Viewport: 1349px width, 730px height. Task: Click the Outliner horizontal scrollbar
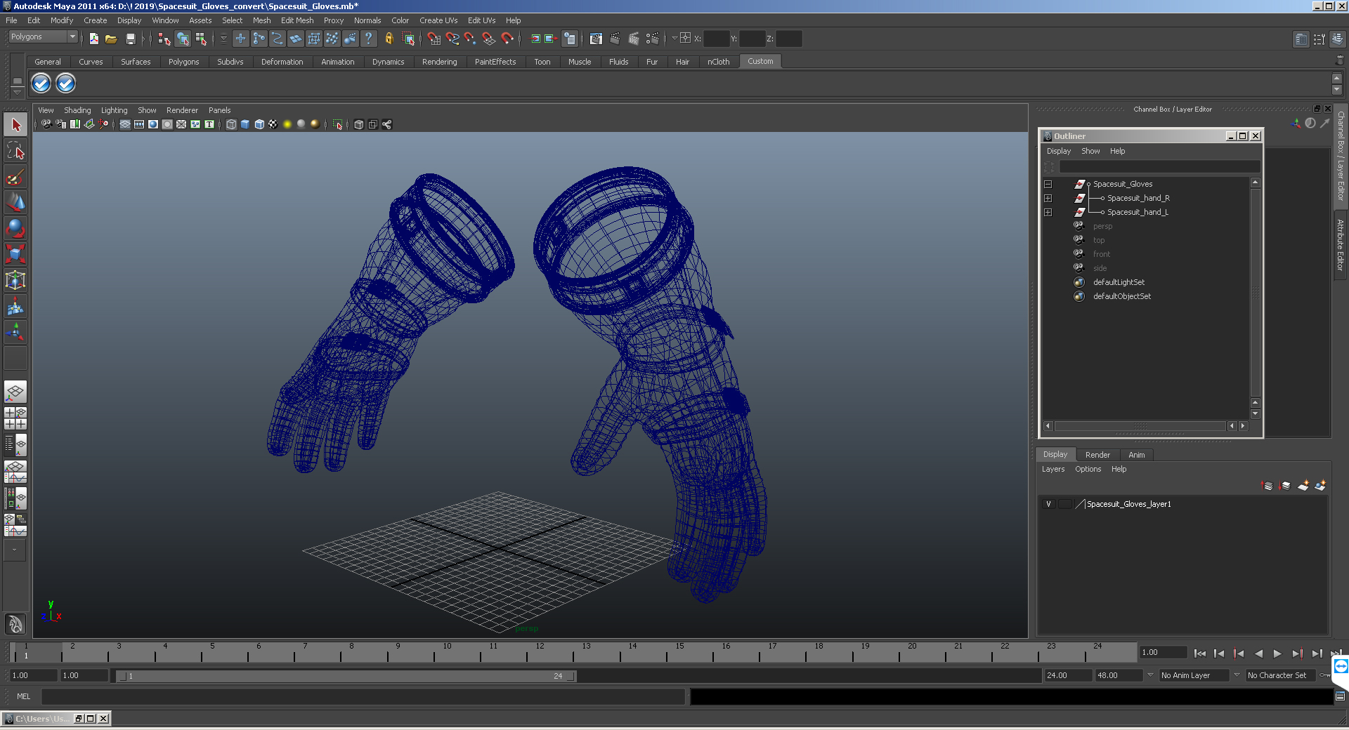pyautogui.click(x=1140, y=426)
